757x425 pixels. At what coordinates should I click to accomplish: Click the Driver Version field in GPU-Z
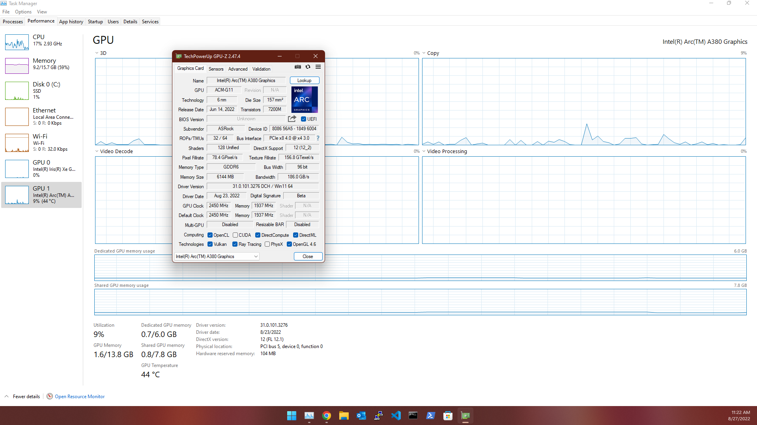point(262,186)
